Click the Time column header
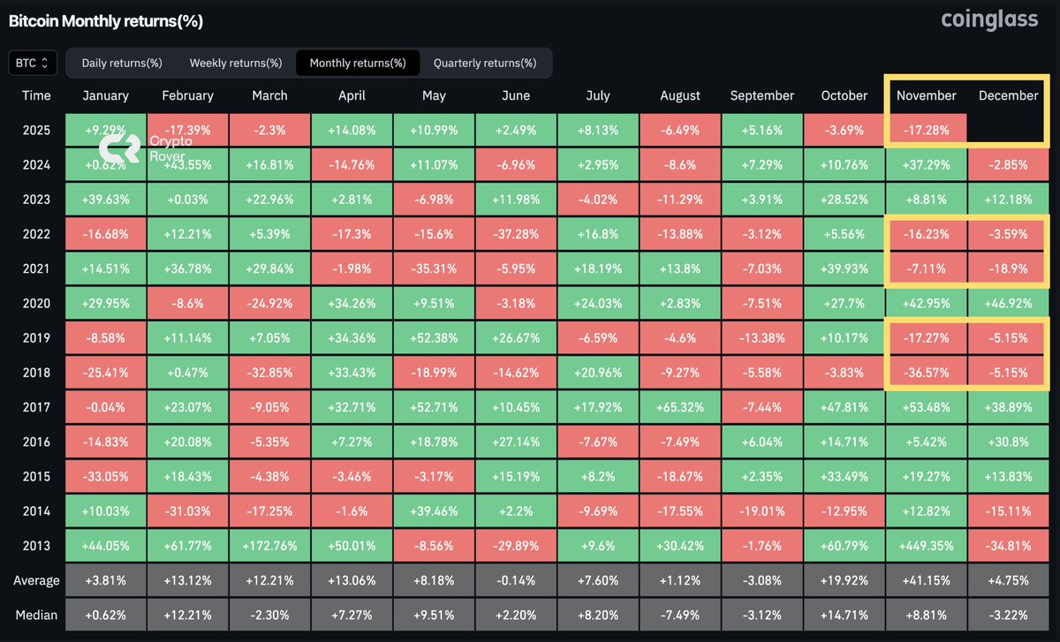The width and height of the screenshot is (1060, 642). pyautogui.click(x=36, y=95)
